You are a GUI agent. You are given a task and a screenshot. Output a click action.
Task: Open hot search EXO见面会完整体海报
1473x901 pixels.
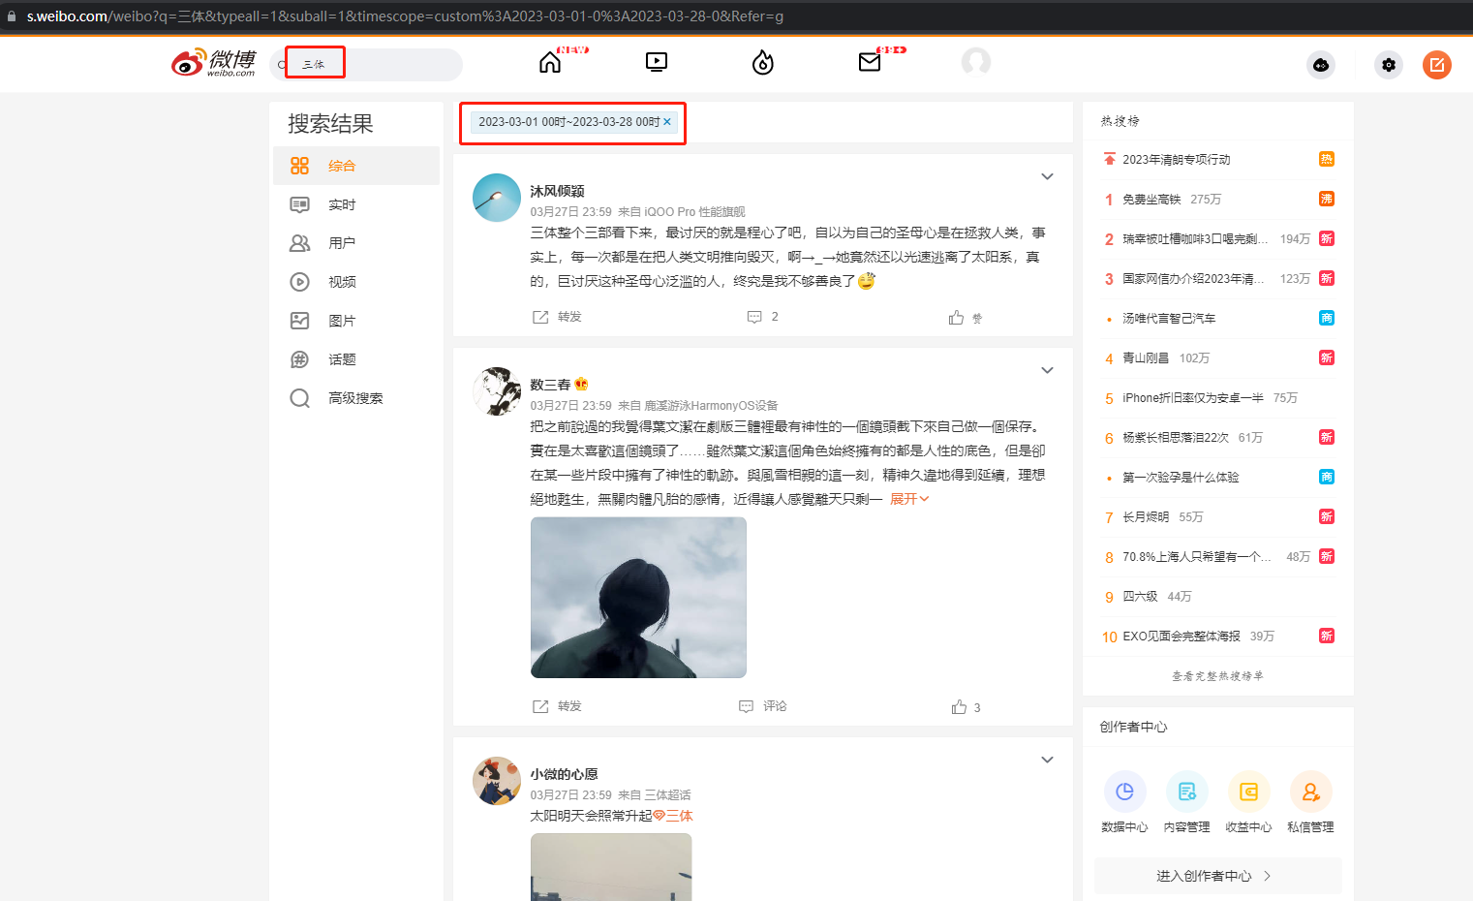(1181, 637)
